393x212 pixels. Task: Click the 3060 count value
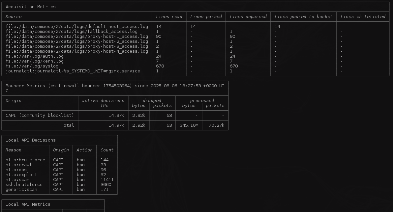pos(106,184)
